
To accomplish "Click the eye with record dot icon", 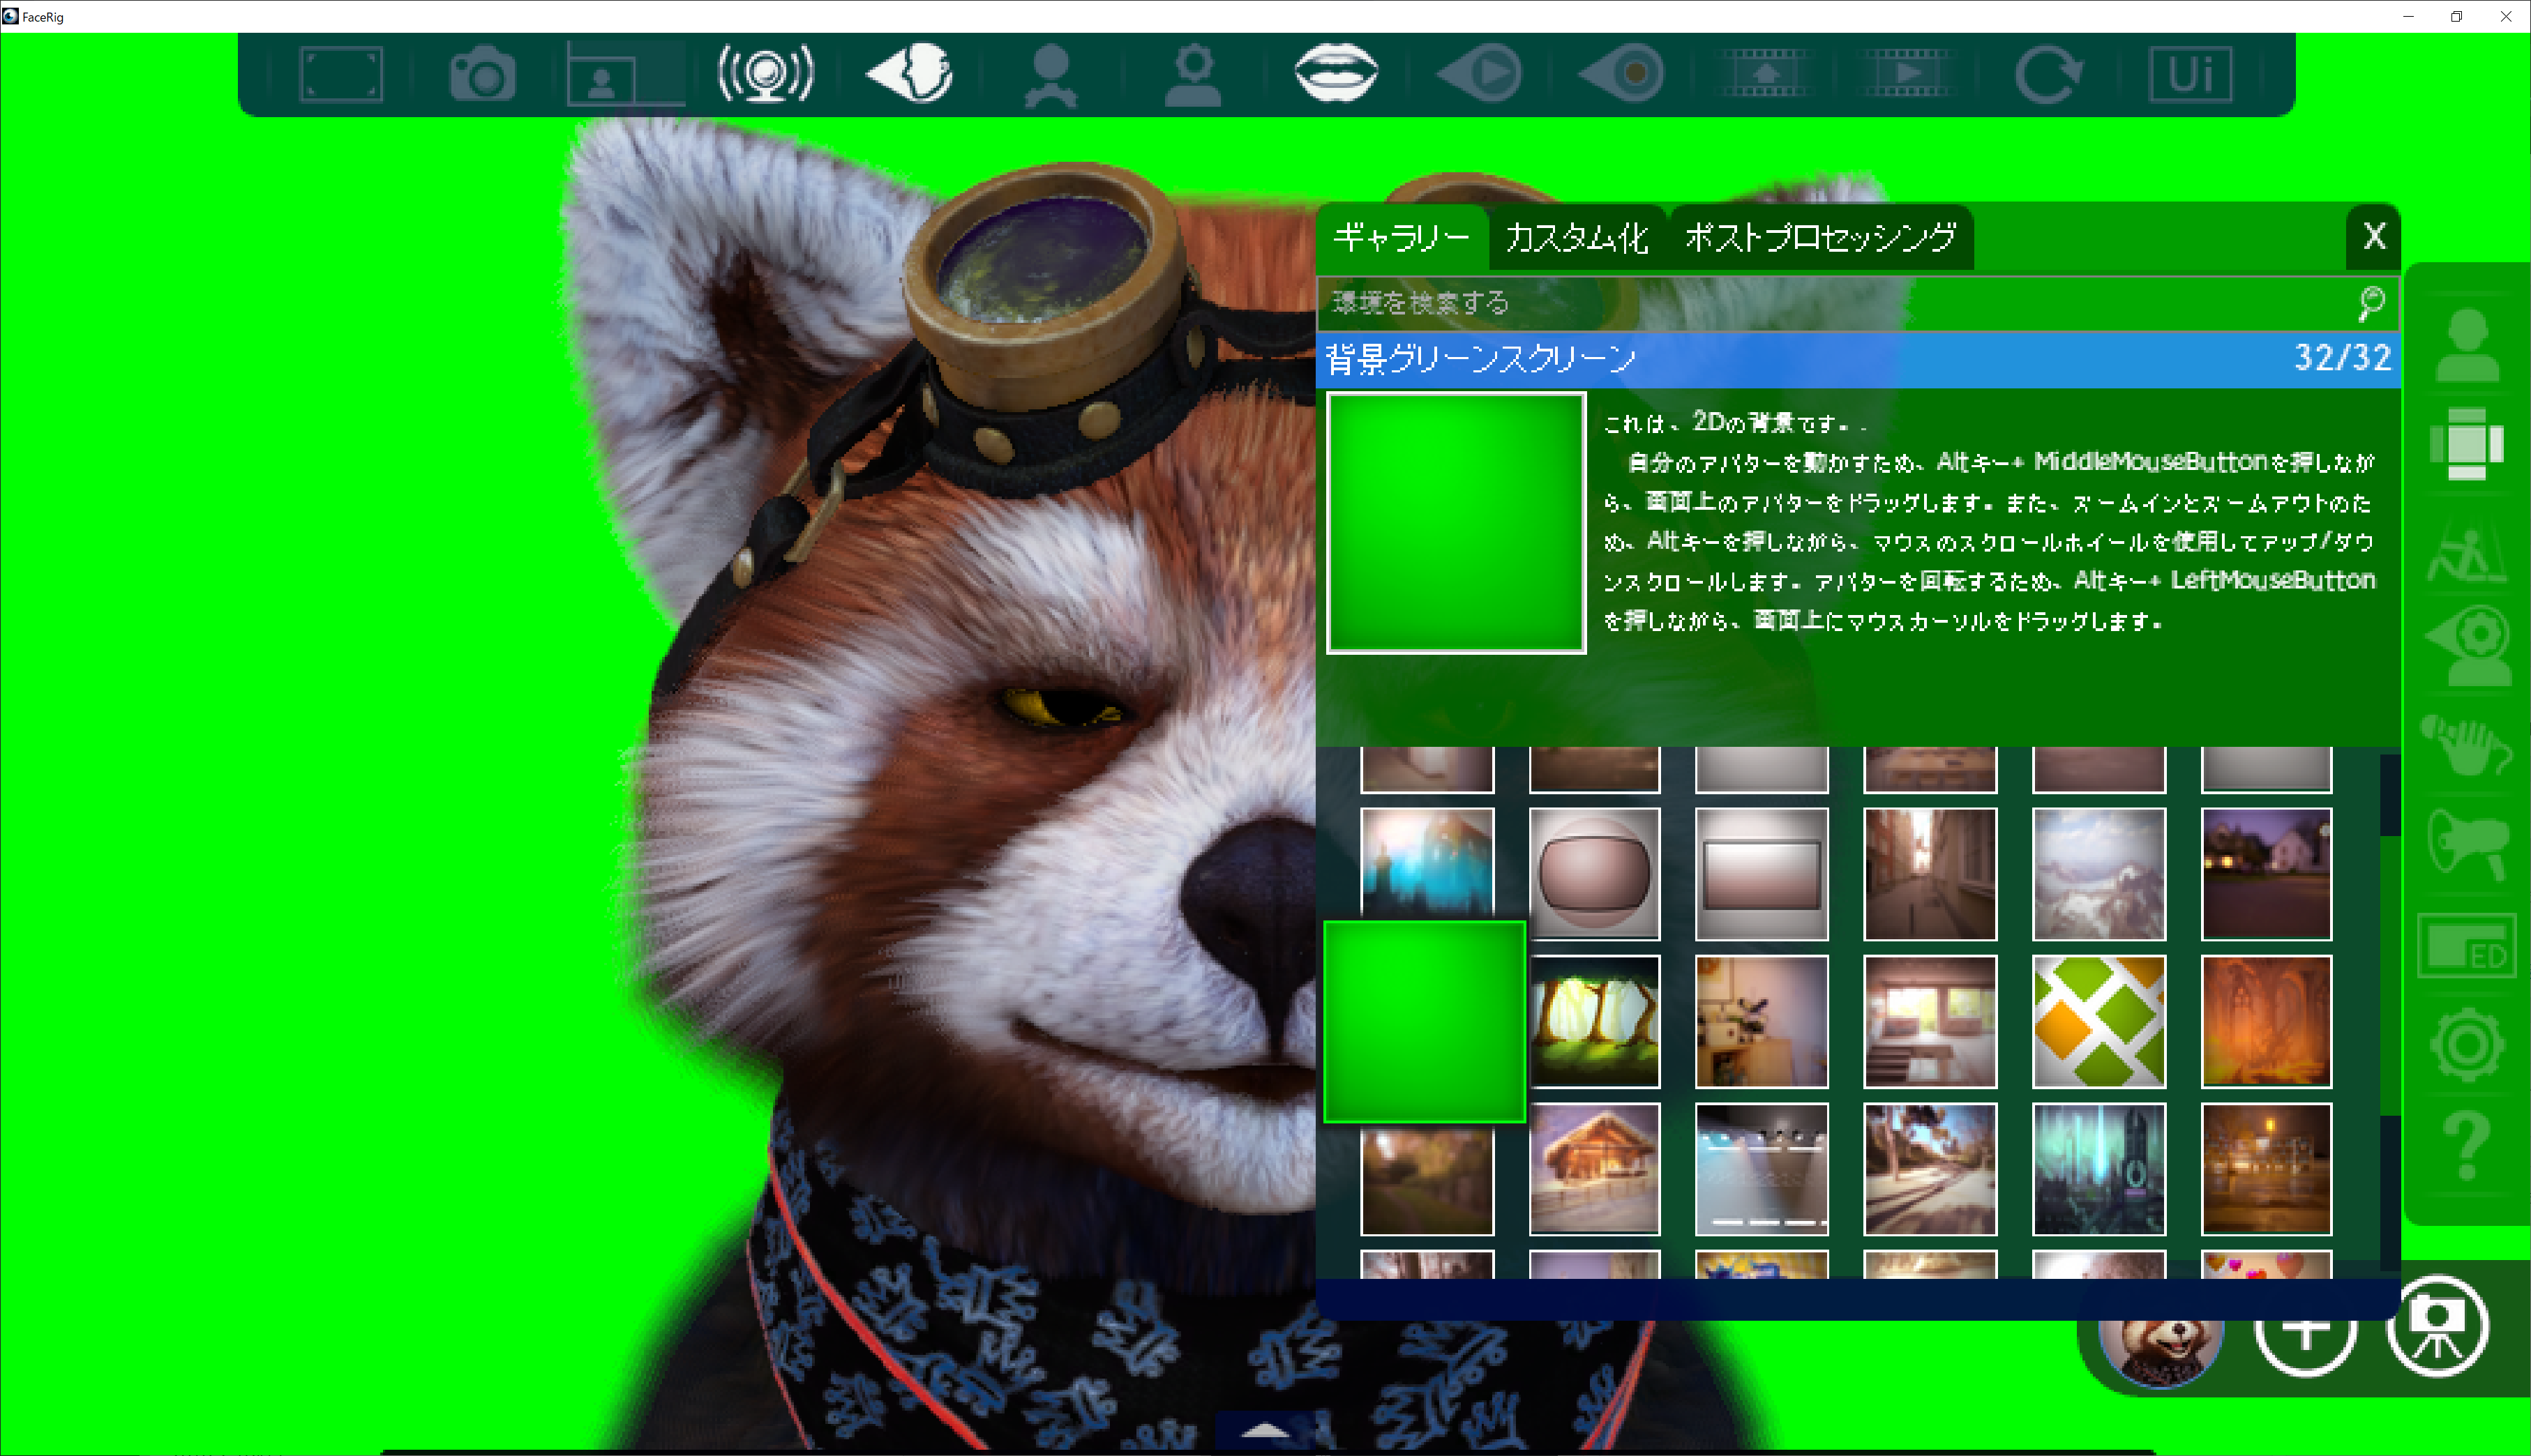I will click(x=1622, y=74).
